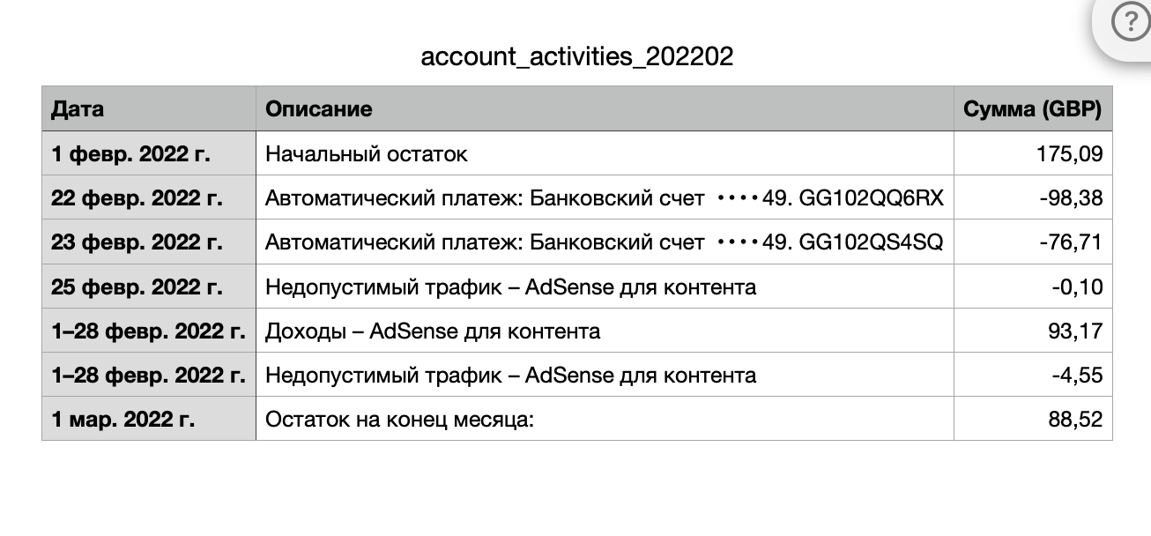Select the Сумма (GBP) column header
Viewport: 1151px width, 536px height.
[x=1033, y=109]
